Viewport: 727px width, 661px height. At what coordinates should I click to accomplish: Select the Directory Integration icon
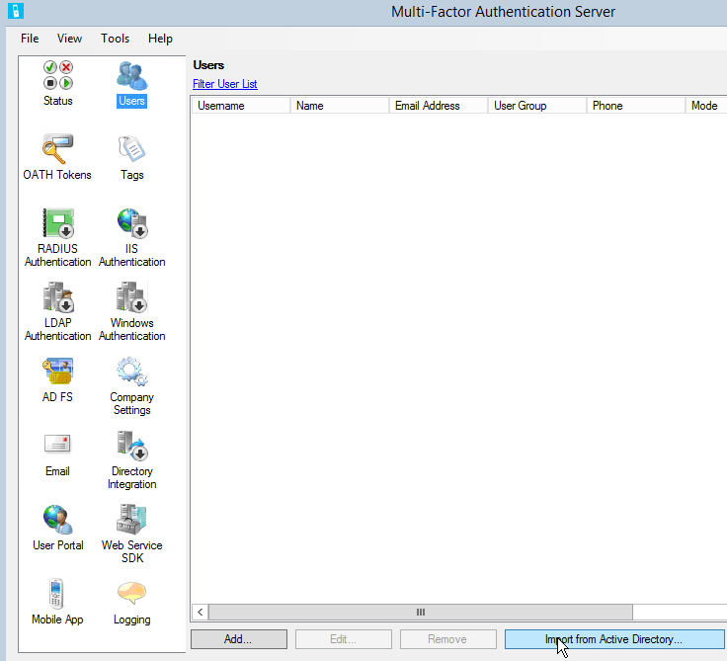pyautogui.click(x=131, y=447)
